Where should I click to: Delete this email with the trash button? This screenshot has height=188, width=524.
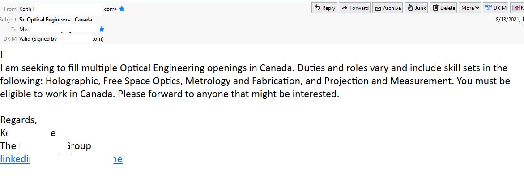tap(443, 8)
